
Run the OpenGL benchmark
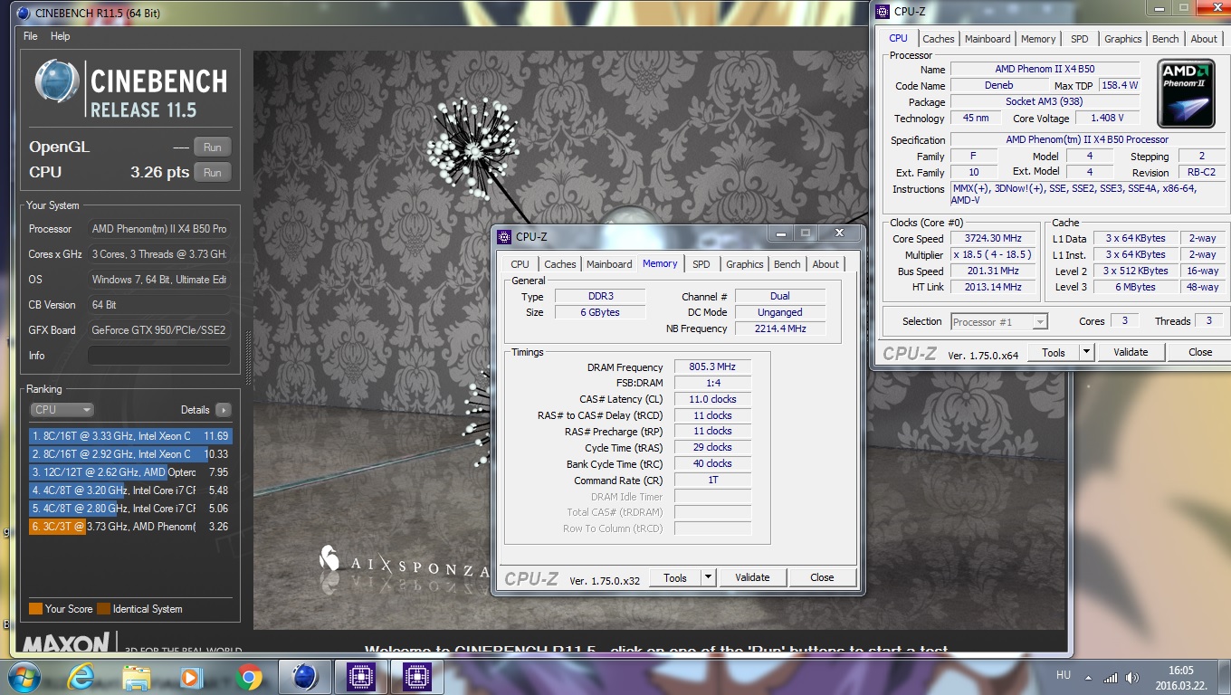click(x=212, y=148)
